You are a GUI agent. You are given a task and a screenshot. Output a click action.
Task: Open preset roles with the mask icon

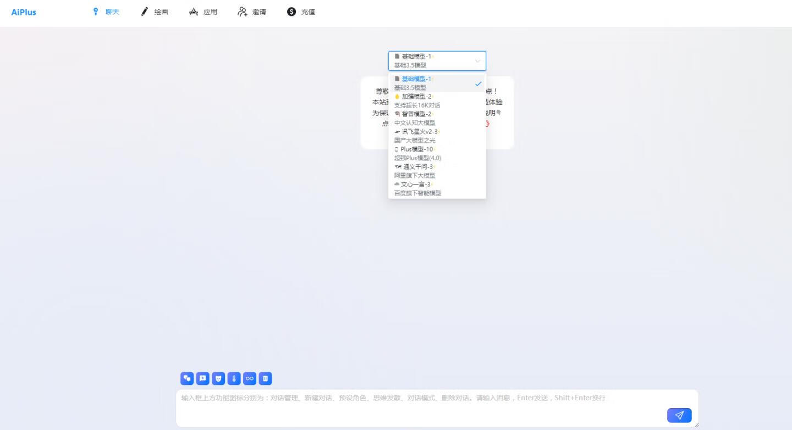tap(218, 378)
